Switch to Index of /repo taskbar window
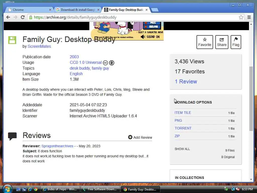Image resolution: width=257 pixels, height=193 pixels. [x=60, y=189]
